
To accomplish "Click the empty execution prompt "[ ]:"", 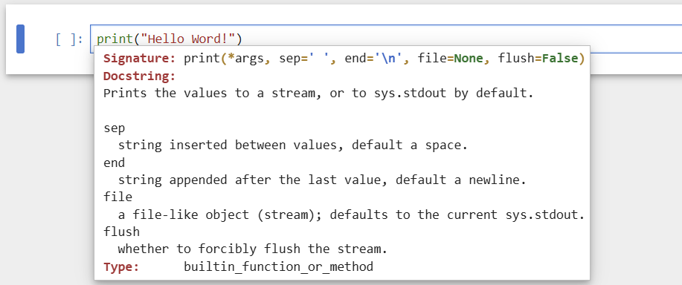I will click(70, 39).
